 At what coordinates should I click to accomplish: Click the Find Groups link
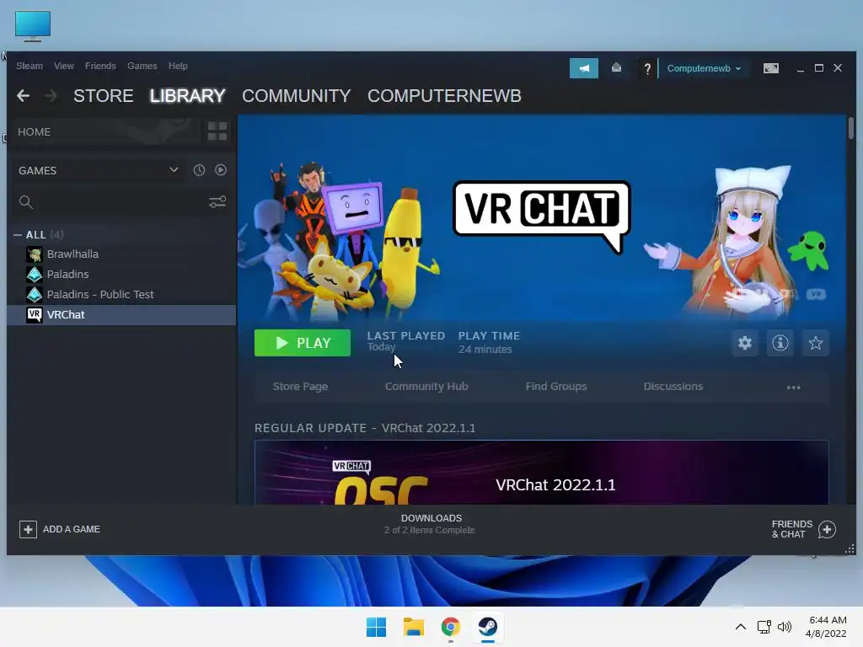click(556, 386)
